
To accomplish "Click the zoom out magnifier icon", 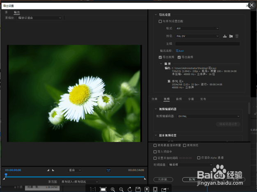I will pyautogui.click(x=121, y=190).
